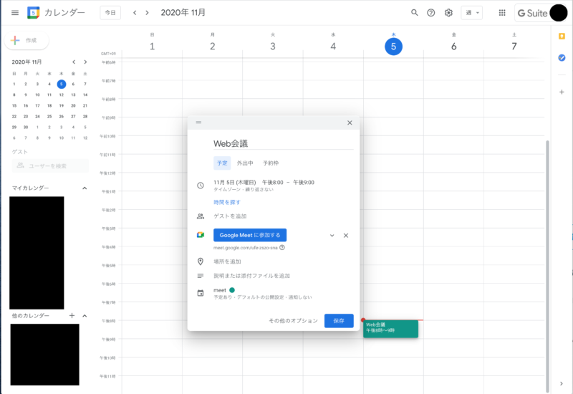Collapse the Other Calendars section

point(85,315)
